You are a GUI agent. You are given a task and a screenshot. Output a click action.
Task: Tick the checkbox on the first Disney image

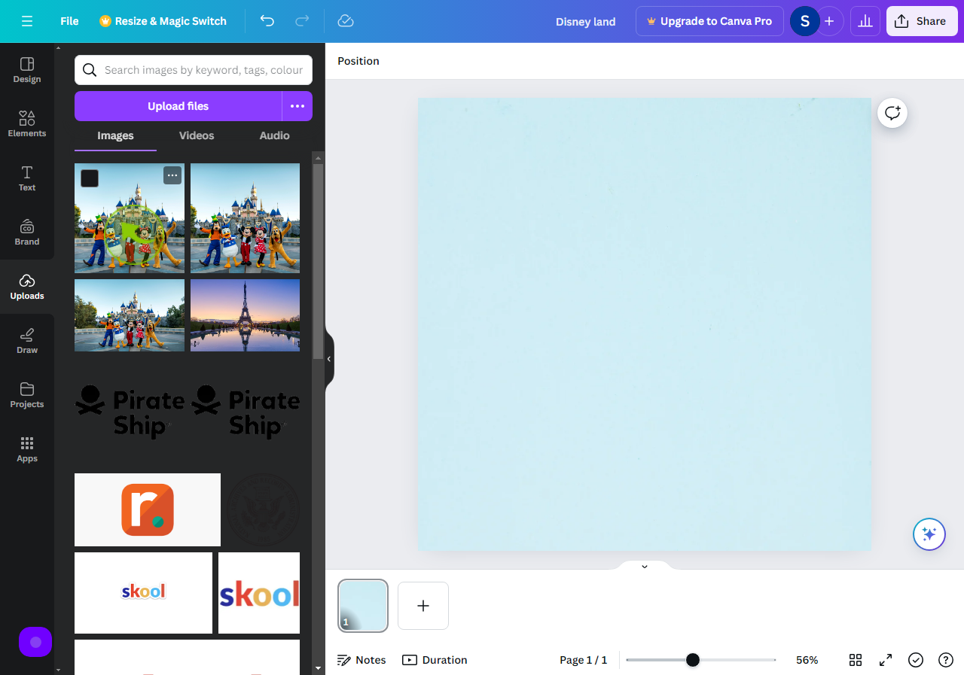(90, 178)
